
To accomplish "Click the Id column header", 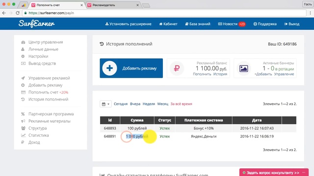I will pyautogui.click(x=110, y=120).
